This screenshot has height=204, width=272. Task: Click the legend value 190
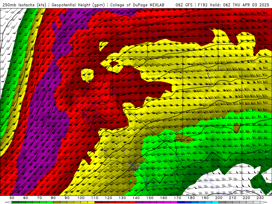[205, 198]
